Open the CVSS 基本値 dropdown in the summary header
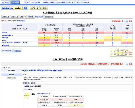Image resolution: width=135 pixels, height=108 pixels. [125, 64]
